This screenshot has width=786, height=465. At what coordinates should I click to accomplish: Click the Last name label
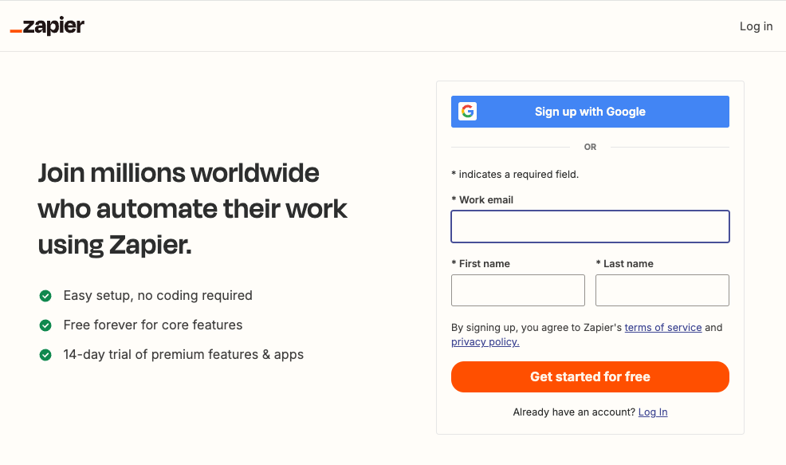pyautogui.click(x=628, y=264)
